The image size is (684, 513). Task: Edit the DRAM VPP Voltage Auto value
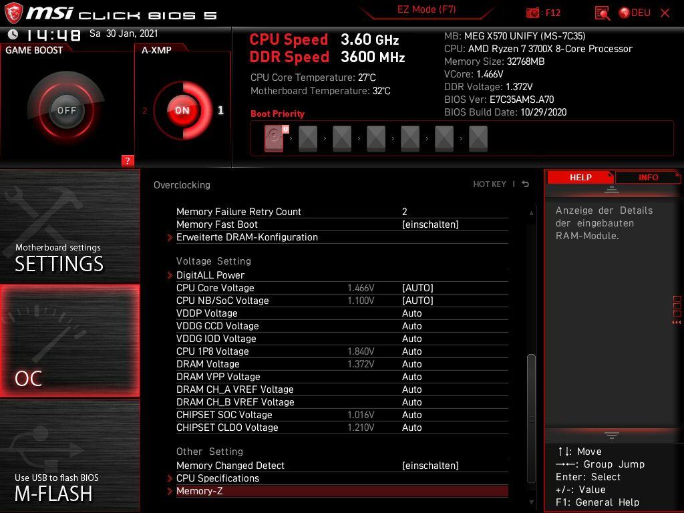pos(411,377)
